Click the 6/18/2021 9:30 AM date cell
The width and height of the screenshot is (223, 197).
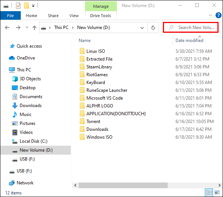[194, 137]
